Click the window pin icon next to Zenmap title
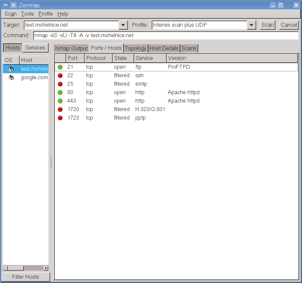302x283 pixels. 13,5
